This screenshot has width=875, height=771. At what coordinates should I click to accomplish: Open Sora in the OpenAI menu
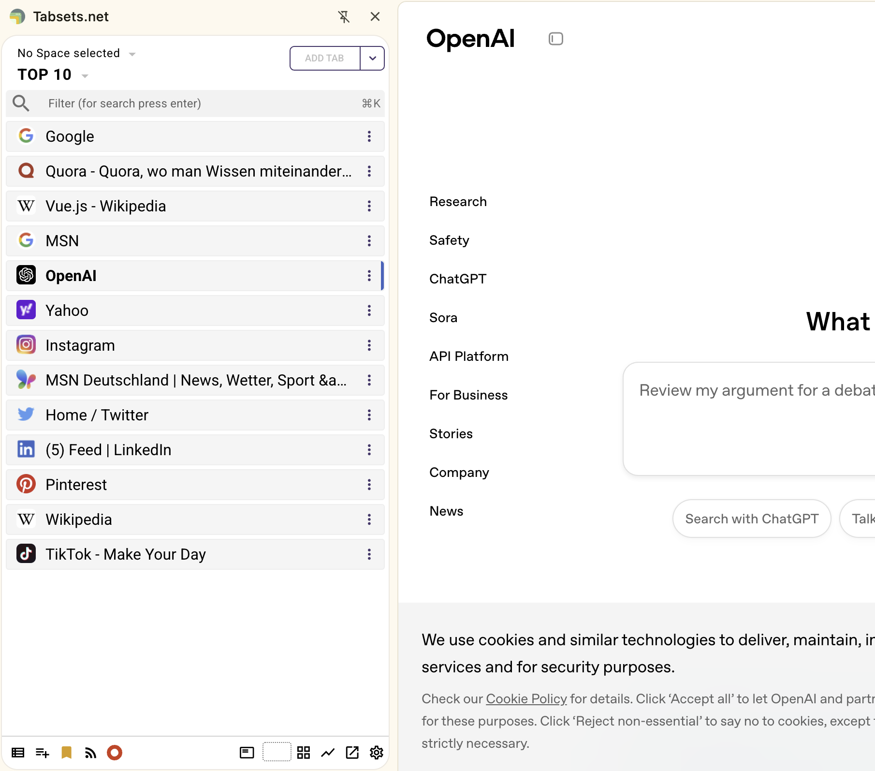(x=443, y=318)
